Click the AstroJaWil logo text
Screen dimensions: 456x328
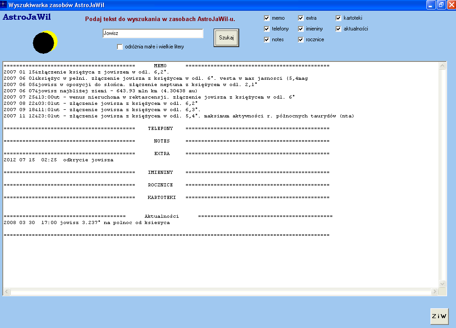coord(27,17)
